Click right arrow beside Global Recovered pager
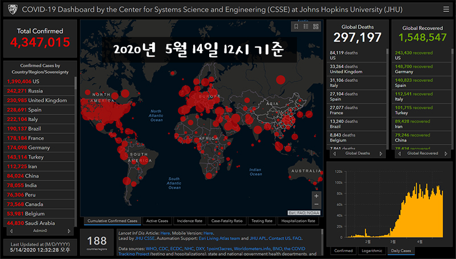The image size is (456, 259). pos(446,154)
